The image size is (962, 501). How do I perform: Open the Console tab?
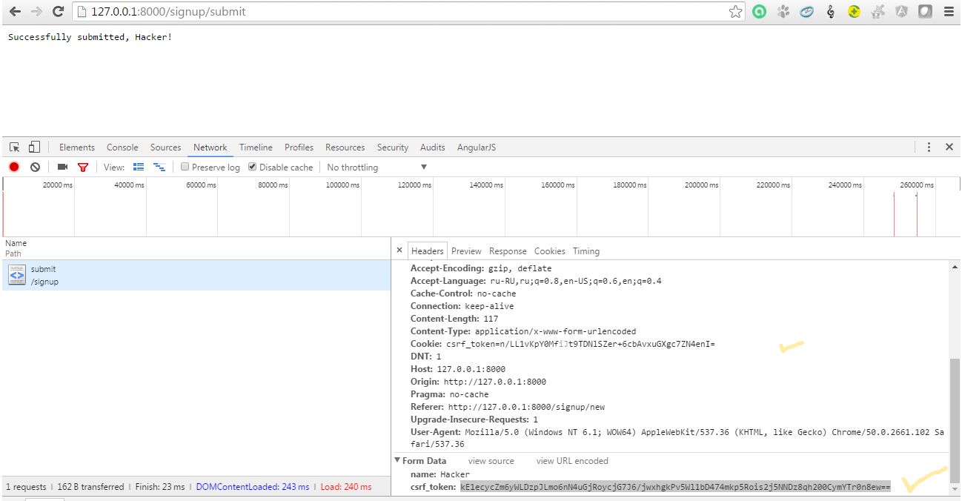(x=122, y=147)
